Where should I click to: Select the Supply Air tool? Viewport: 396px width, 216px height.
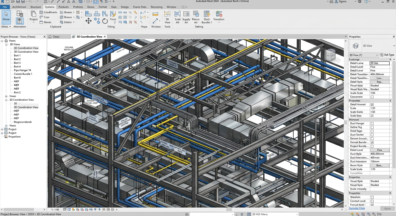(x=186, y=17)
